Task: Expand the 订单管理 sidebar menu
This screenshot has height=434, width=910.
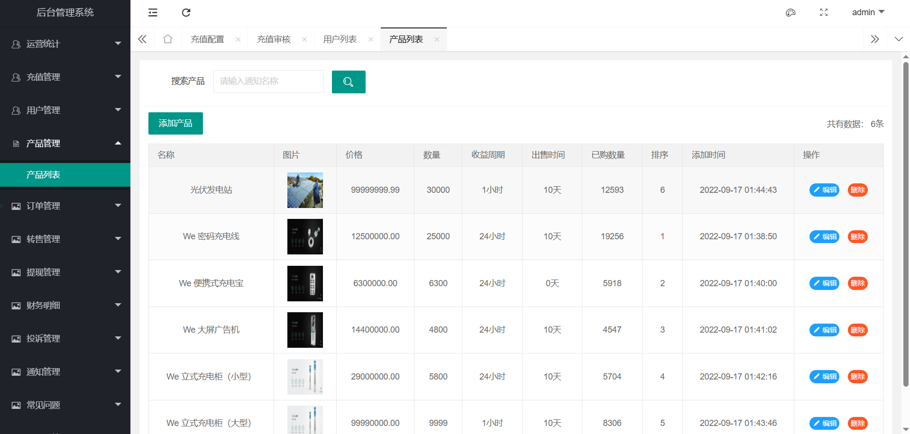Action: click(65, 206)
